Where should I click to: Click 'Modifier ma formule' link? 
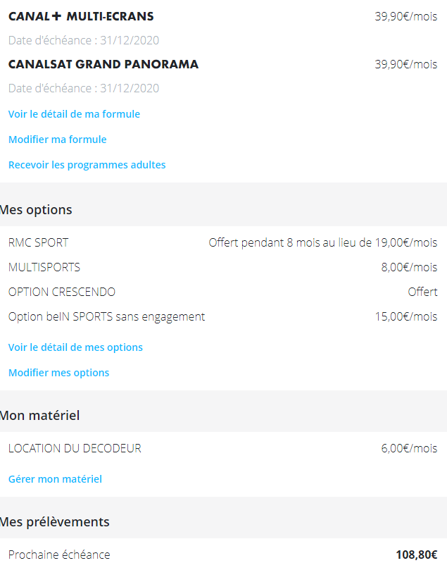(x=58, y=140)
